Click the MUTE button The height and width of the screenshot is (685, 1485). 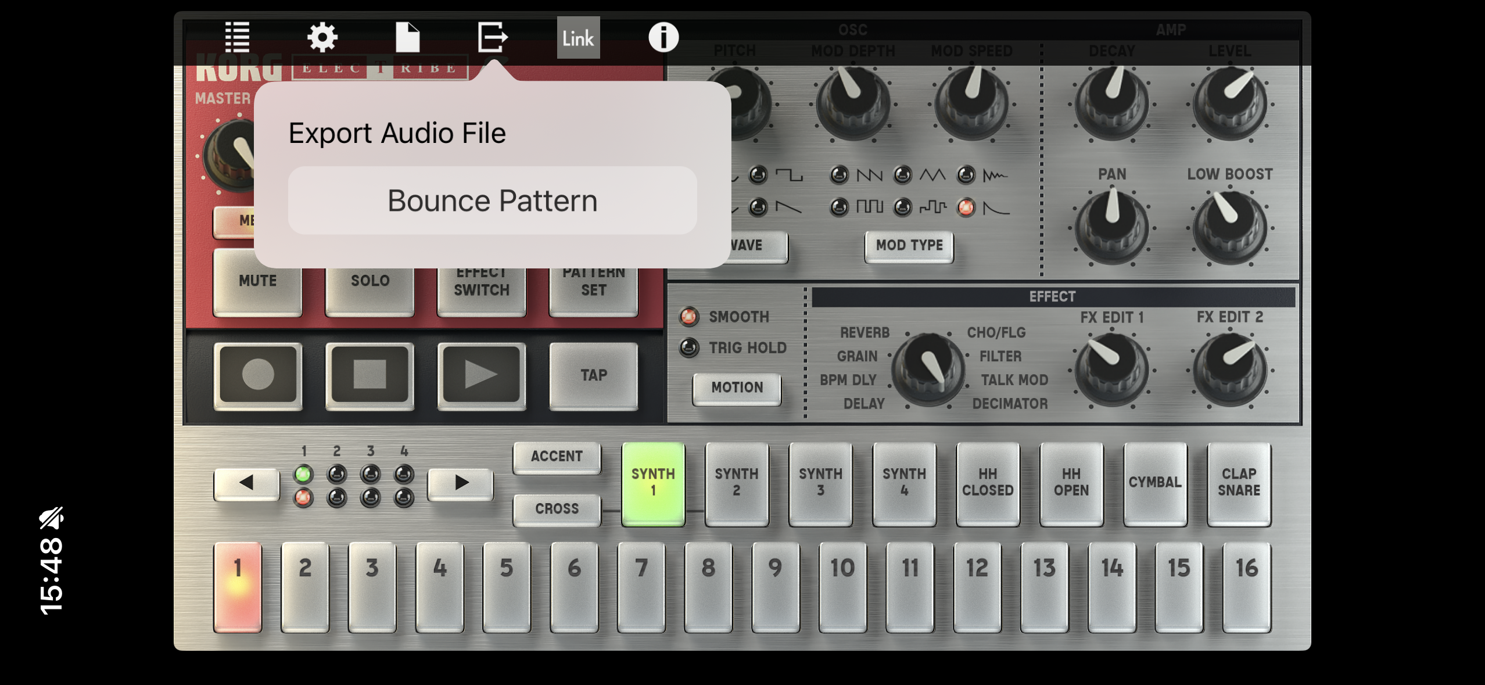click(257, 283)
